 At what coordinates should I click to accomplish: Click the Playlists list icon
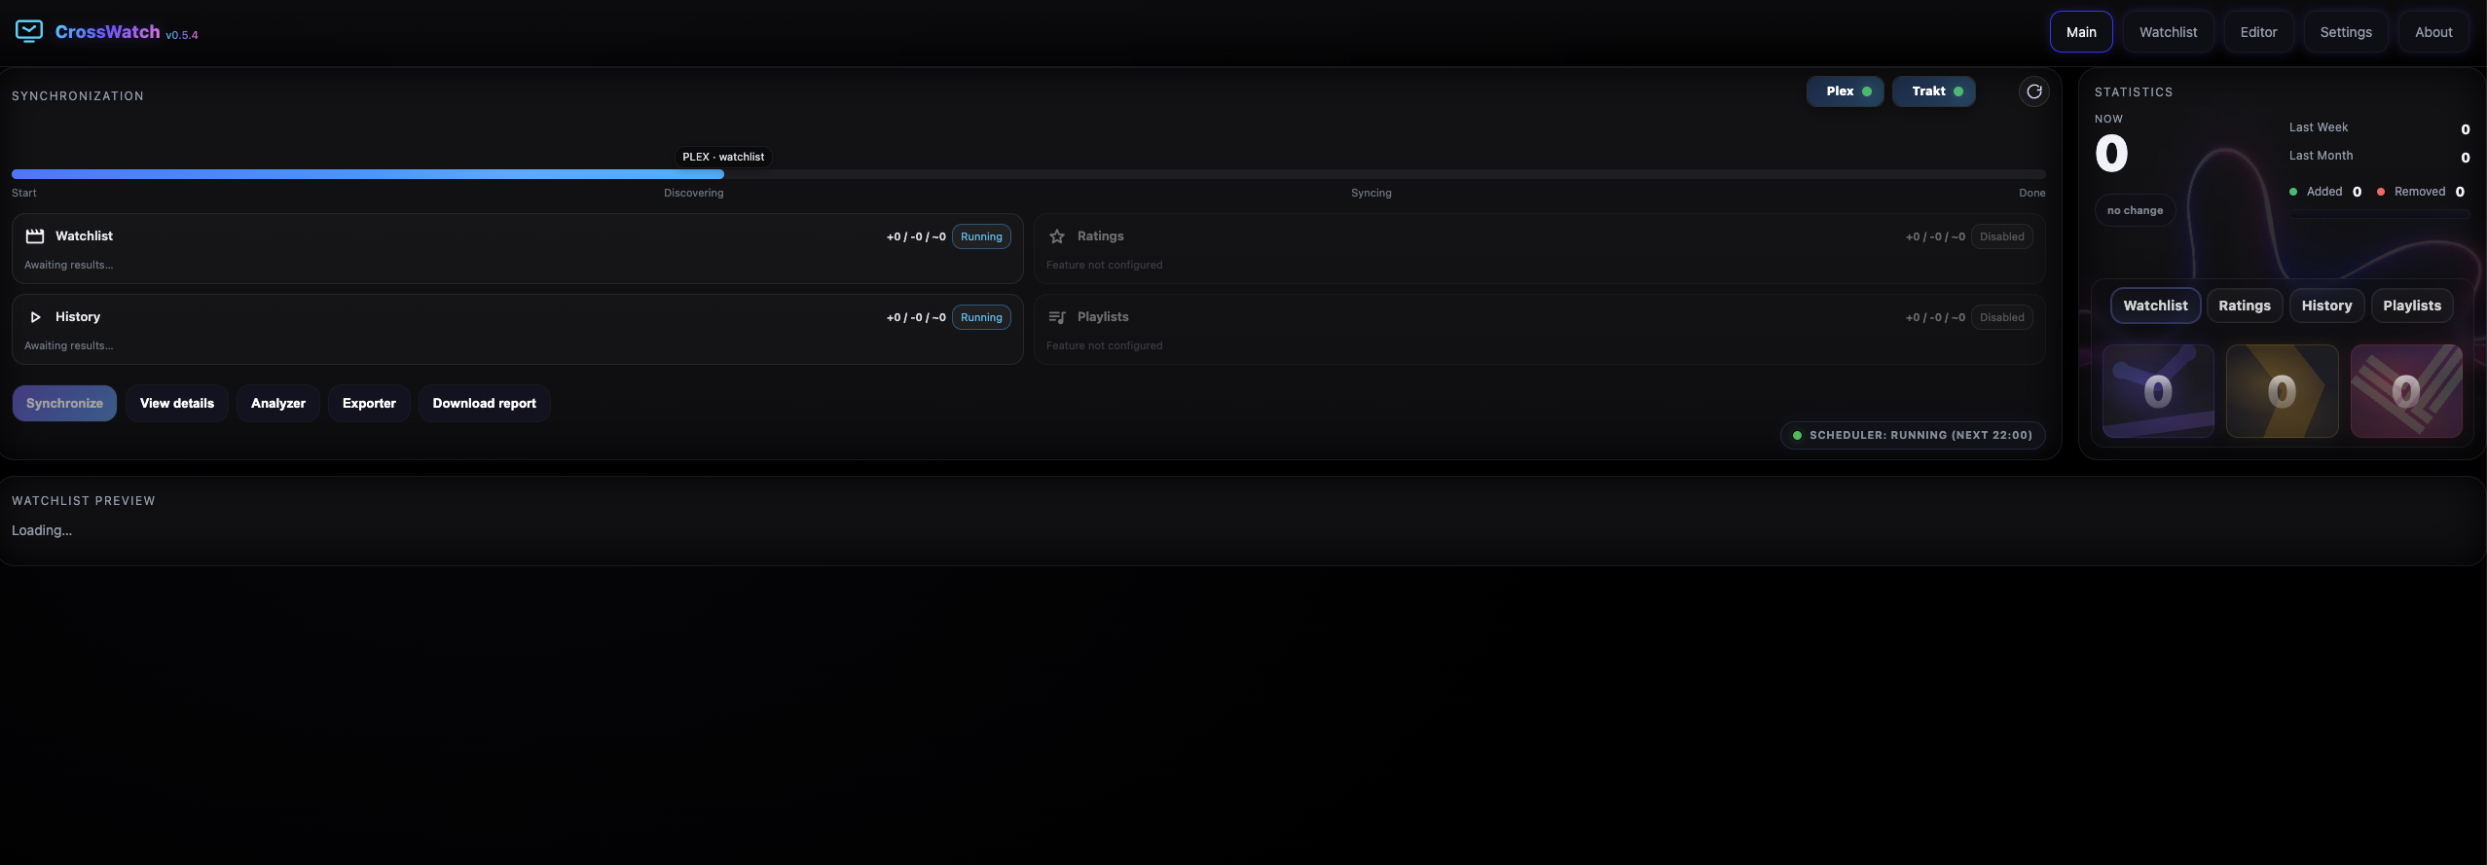[1057, 317]
